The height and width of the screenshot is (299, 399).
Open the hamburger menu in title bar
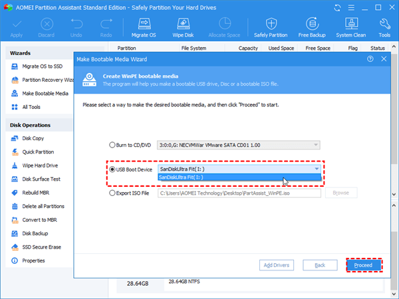pyautogui.click(x=351, y=8)
